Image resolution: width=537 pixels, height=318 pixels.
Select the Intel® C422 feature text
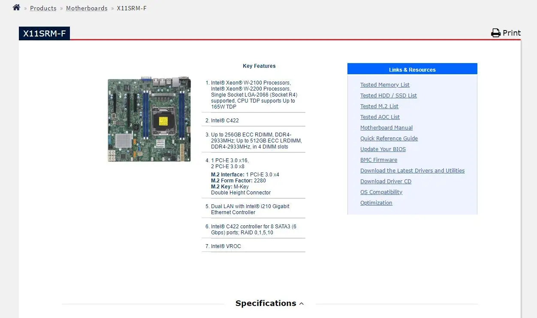(225, 121)
